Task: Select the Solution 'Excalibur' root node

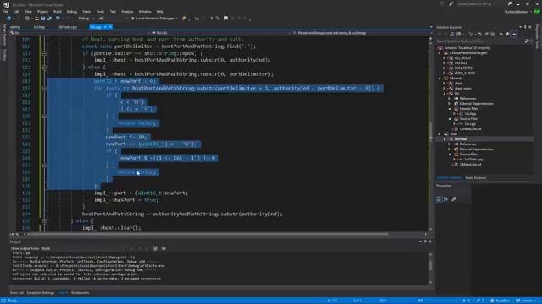Action: click(x=467, y=48)
